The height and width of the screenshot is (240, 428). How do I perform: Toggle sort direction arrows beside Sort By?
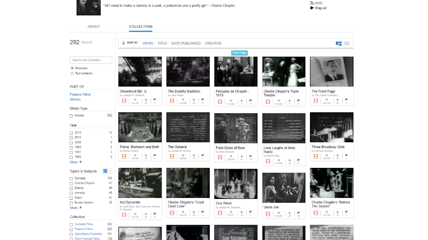[123, 43]
